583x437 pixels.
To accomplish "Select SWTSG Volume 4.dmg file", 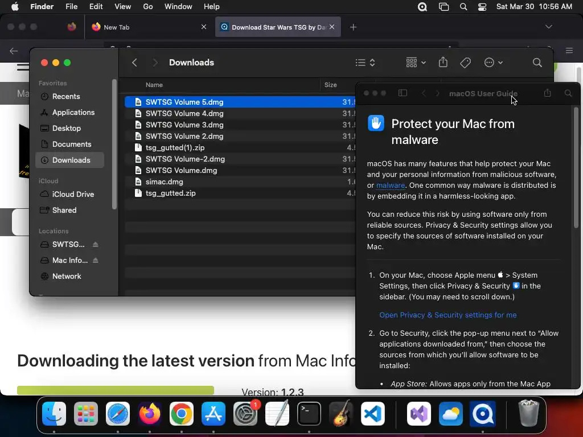I will coord(240,113).
